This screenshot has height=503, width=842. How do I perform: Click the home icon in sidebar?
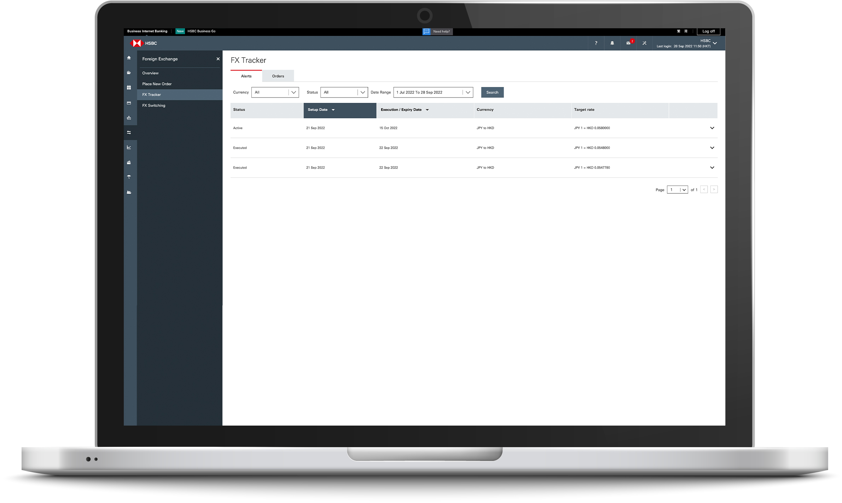(x=129, y=58)
